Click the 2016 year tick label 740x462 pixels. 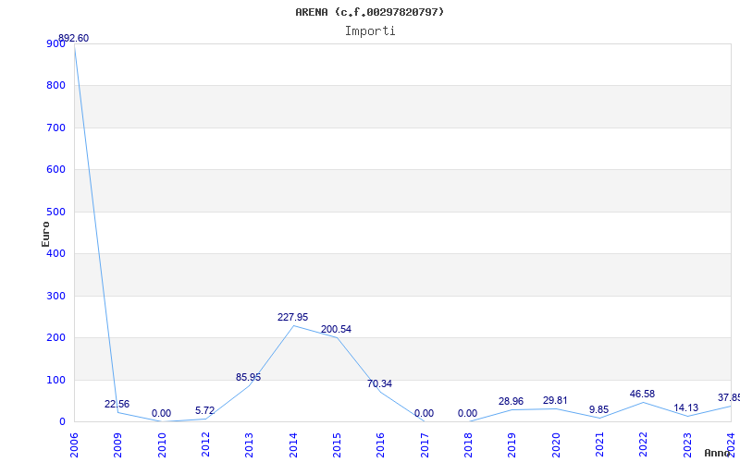tap(380, 444)
